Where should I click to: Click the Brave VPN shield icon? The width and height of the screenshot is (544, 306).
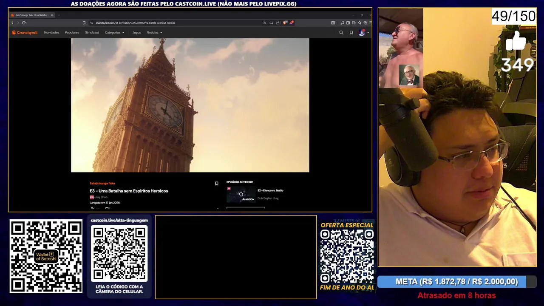pos(365,23)
